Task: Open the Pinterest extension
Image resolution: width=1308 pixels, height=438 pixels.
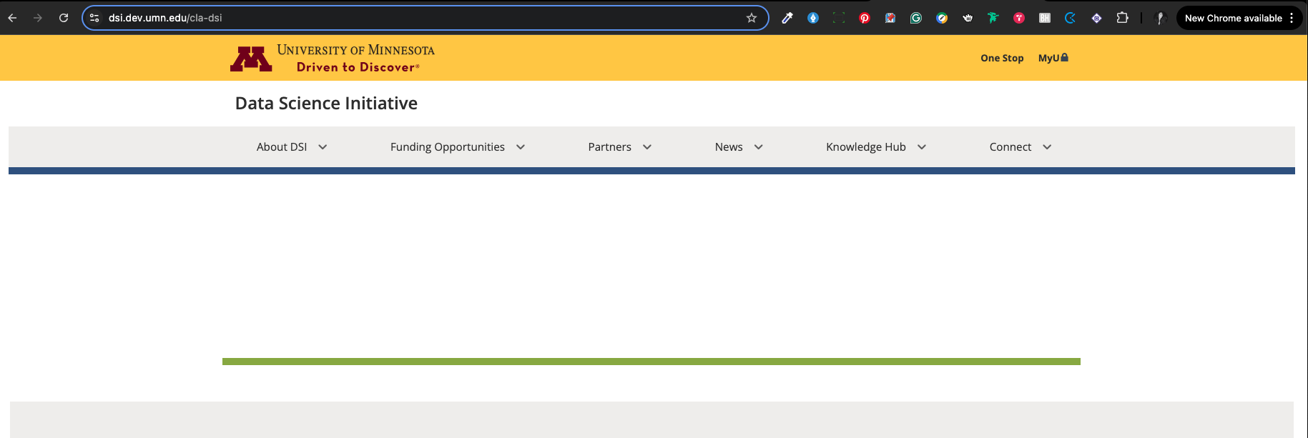Action: coord(864,18)
